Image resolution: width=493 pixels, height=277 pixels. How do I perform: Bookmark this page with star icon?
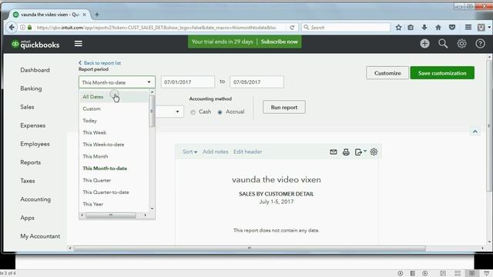click(x=398, y=28)
